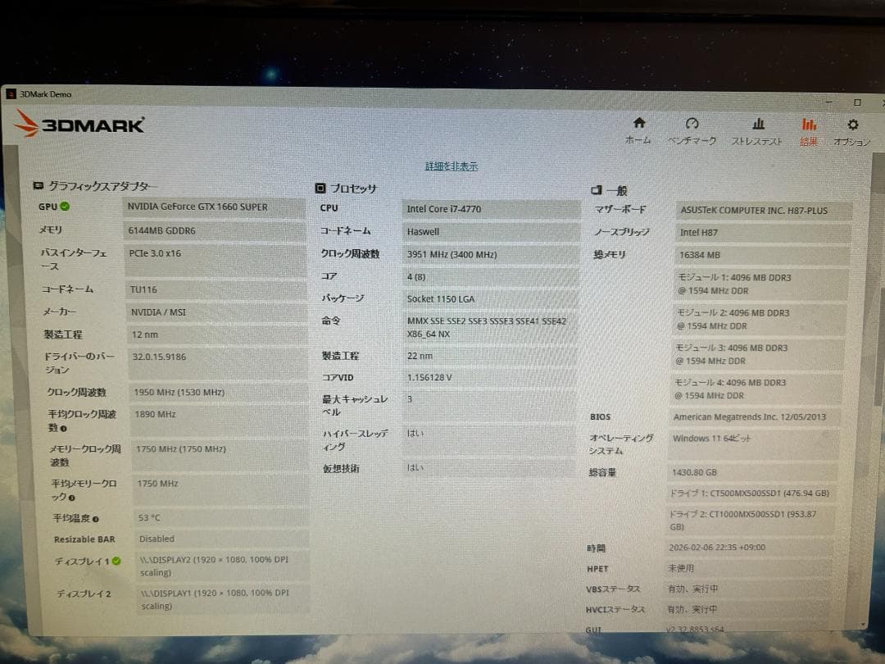This screenshot has width=885, height=664.
Task: Click the 3DMark logo
Action: (79, 123)
